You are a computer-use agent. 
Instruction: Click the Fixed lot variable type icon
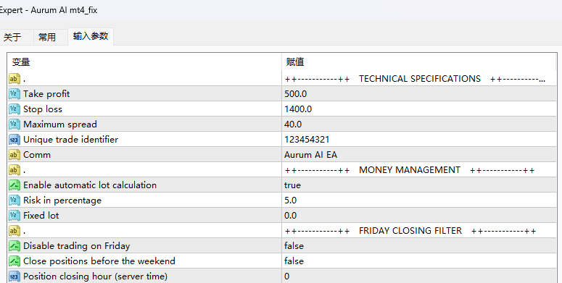point(15,216)
